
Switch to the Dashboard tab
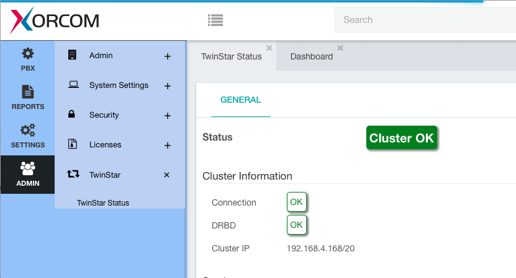[x=311, y=56]
